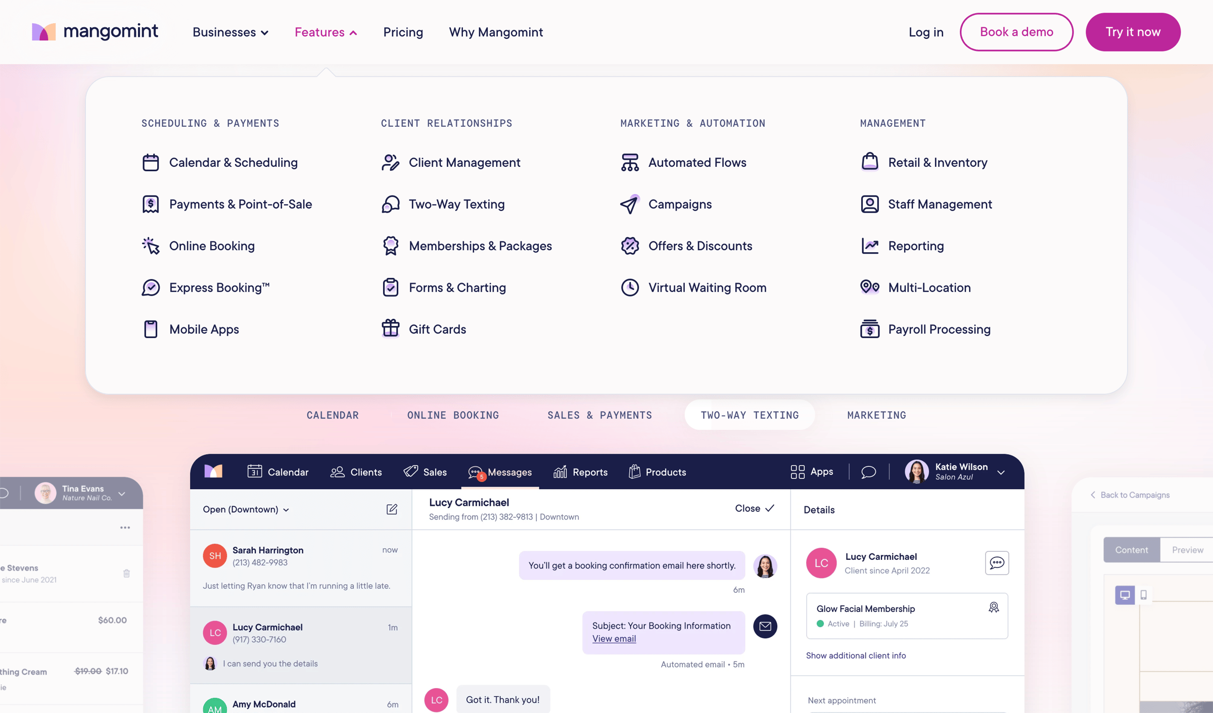Screen dimensions: 1213x713
Task: Select mobile preview icon in campaign panel
Action: [1144, 595]
